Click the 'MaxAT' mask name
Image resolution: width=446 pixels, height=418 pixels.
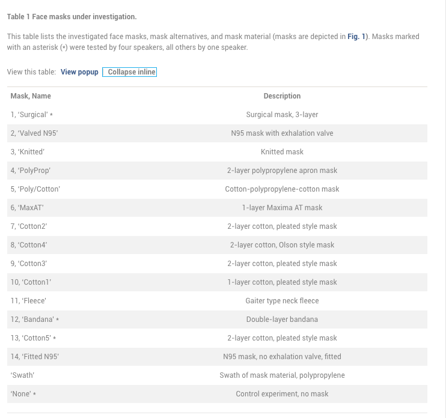[x=27, y=208]
